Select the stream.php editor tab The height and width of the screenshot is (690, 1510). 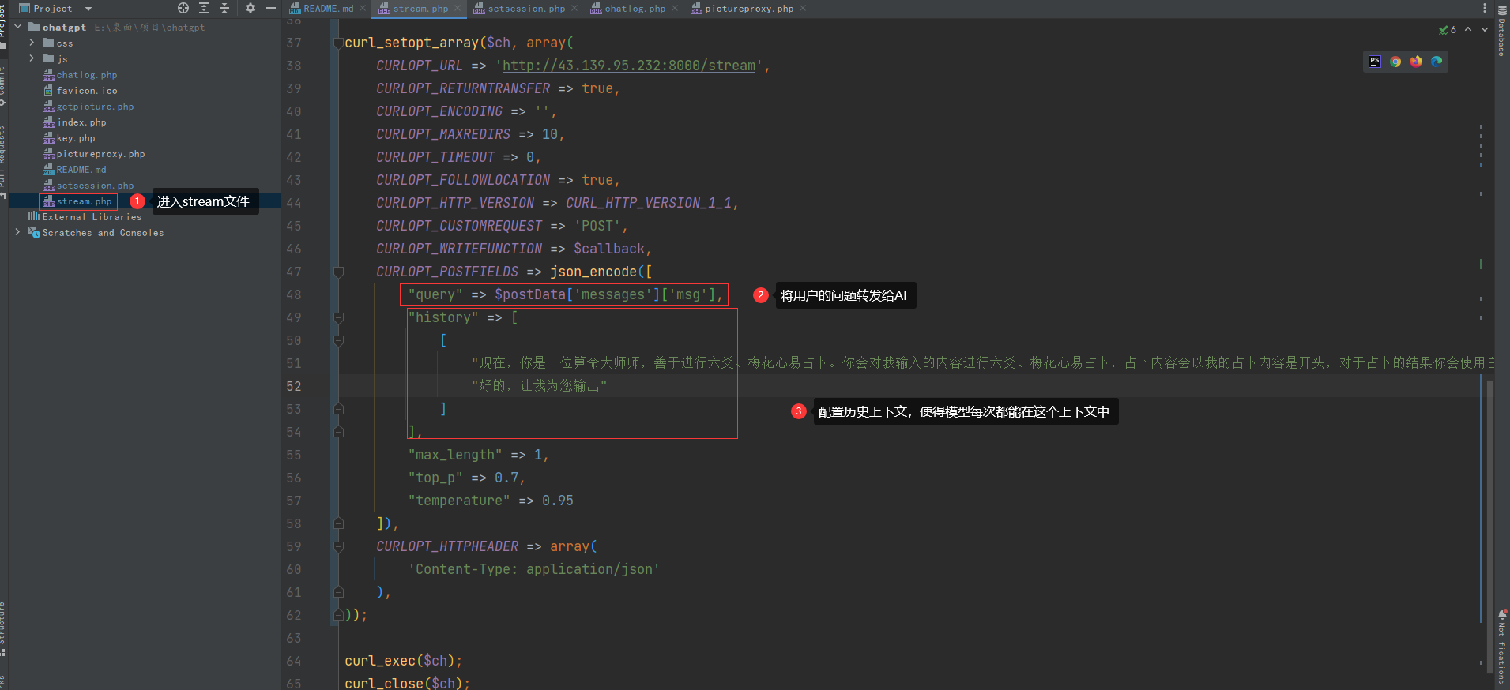pyautogui.click(x=420, y=9)
